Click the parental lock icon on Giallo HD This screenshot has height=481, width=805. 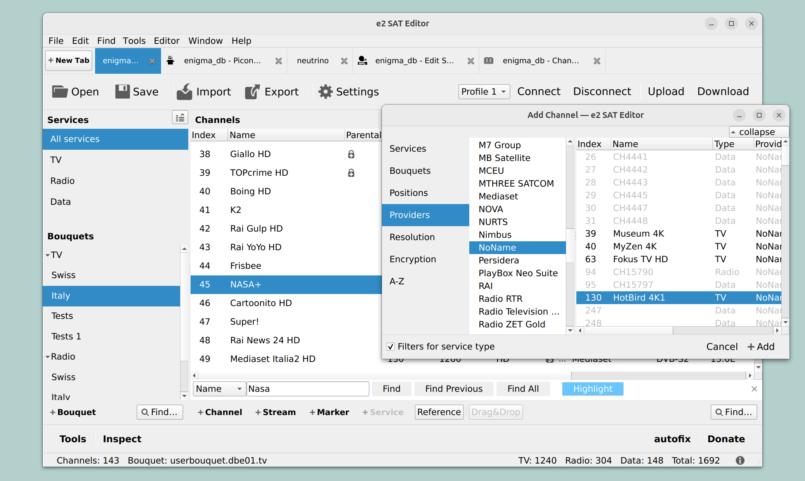tap(351, 154)
